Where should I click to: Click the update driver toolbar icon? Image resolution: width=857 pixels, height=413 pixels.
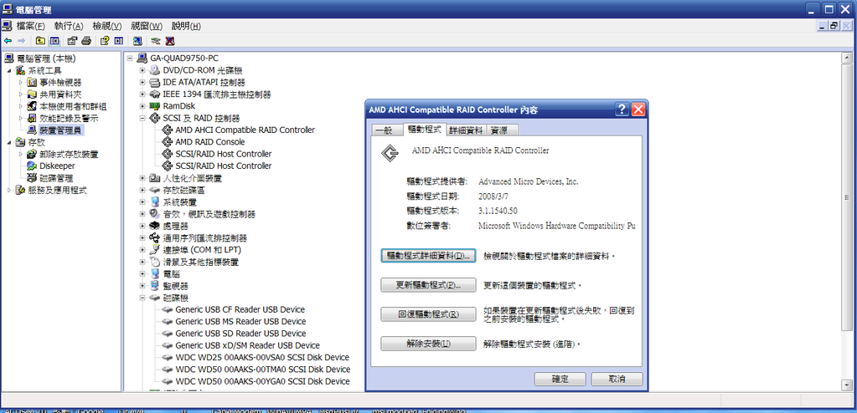click(x=156, y=41)
